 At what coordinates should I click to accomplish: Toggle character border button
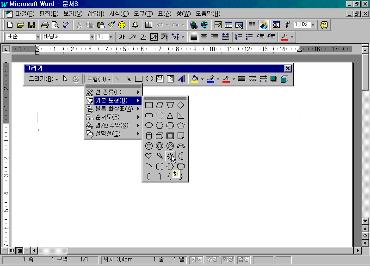154,37
